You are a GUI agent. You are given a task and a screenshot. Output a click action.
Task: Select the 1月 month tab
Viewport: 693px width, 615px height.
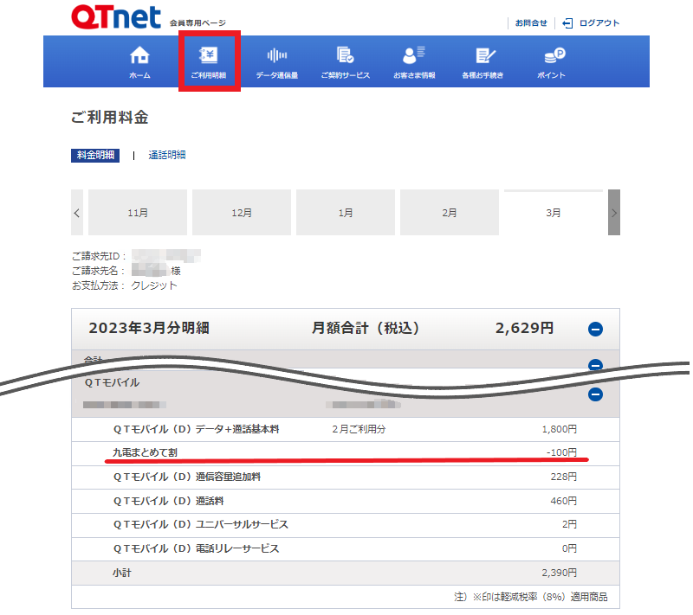coord(345,213)
